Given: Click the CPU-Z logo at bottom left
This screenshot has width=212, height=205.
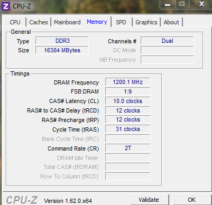Looking at the screenshot, I should tap(22, 200).
